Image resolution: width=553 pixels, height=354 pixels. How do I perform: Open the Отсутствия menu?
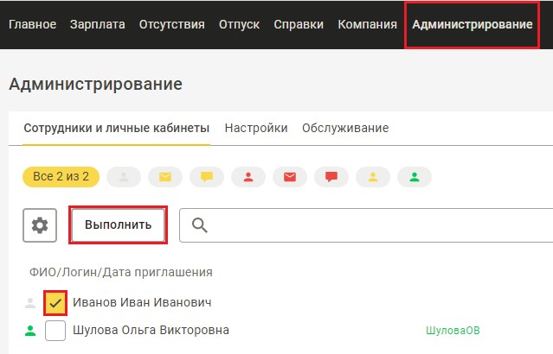(x=171, y=24)
